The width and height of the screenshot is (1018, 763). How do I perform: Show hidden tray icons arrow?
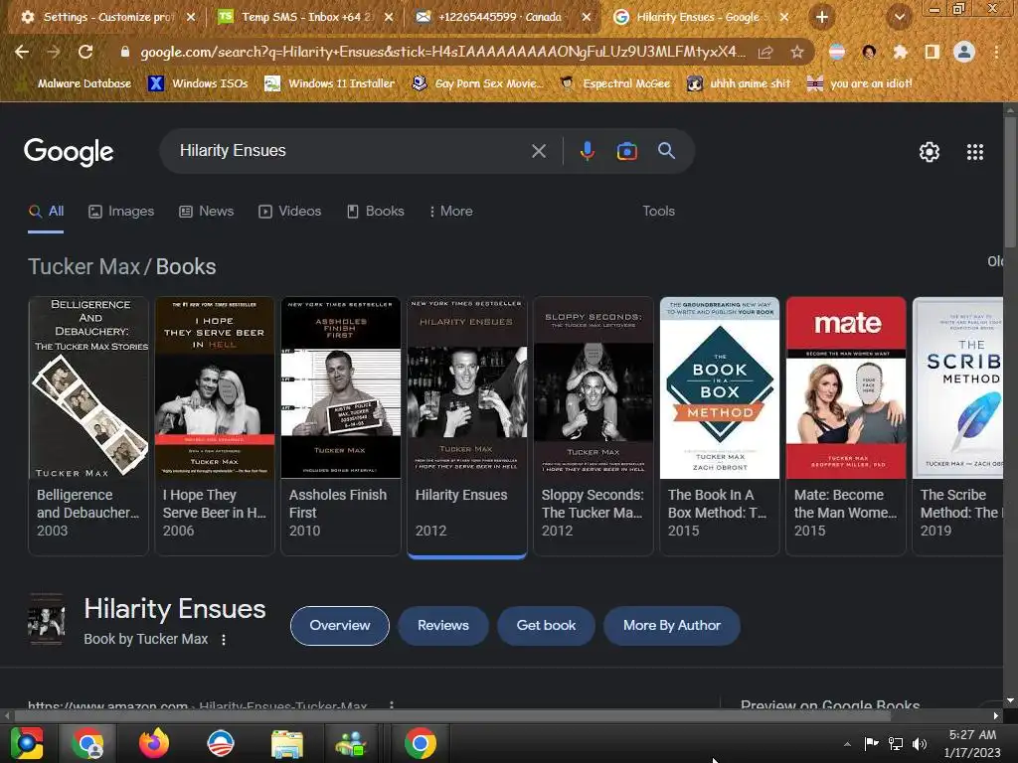click(x=847, y=744)
